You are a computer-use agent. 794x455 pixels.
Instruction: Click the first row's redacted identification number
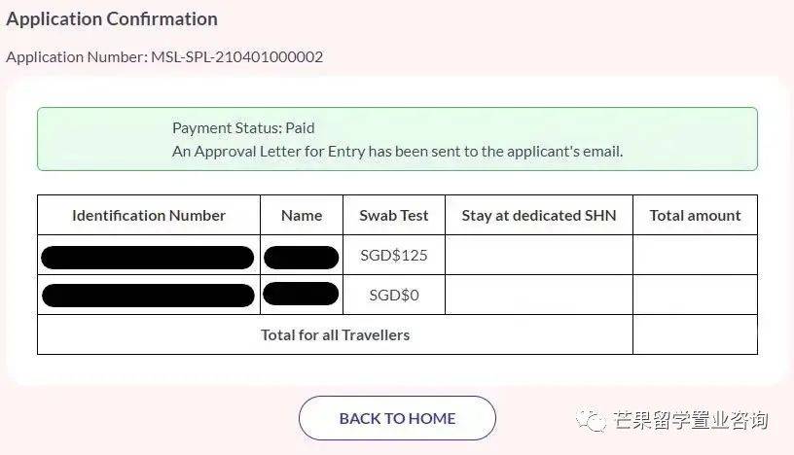(x=148, y=257)
